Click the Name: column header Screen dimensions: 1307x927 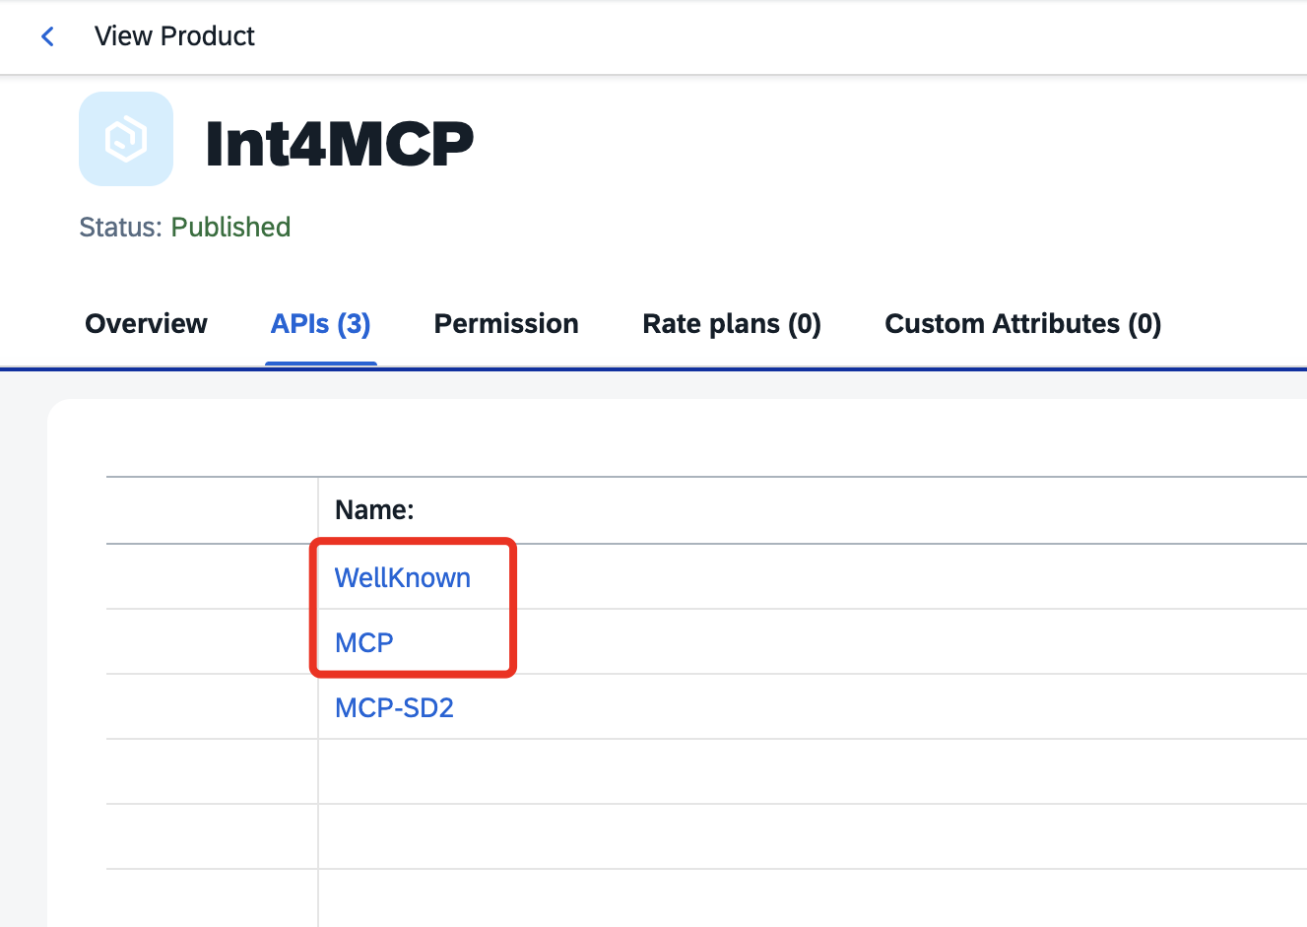tap(374, 509)
